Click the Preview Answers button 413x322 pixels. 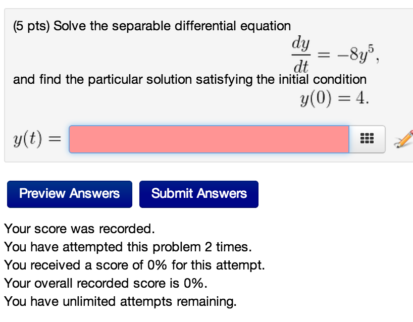69,194
